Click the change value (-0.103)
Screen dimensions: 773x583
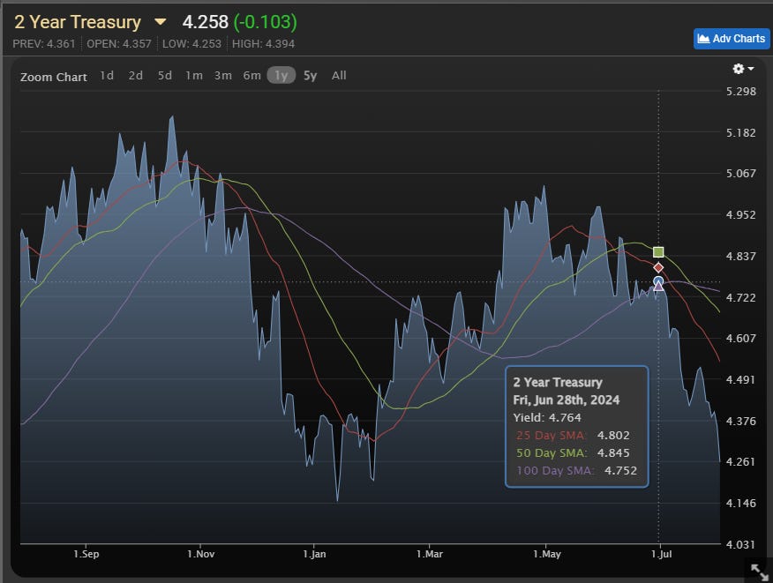pos(266,22)
